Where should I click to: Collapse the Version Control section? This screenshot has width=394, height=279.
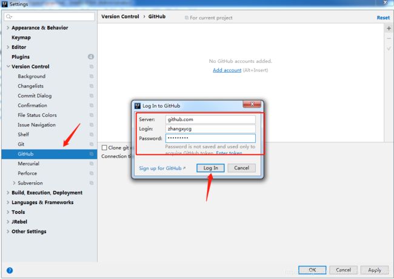pyautogui.click(x=8, y=67)
